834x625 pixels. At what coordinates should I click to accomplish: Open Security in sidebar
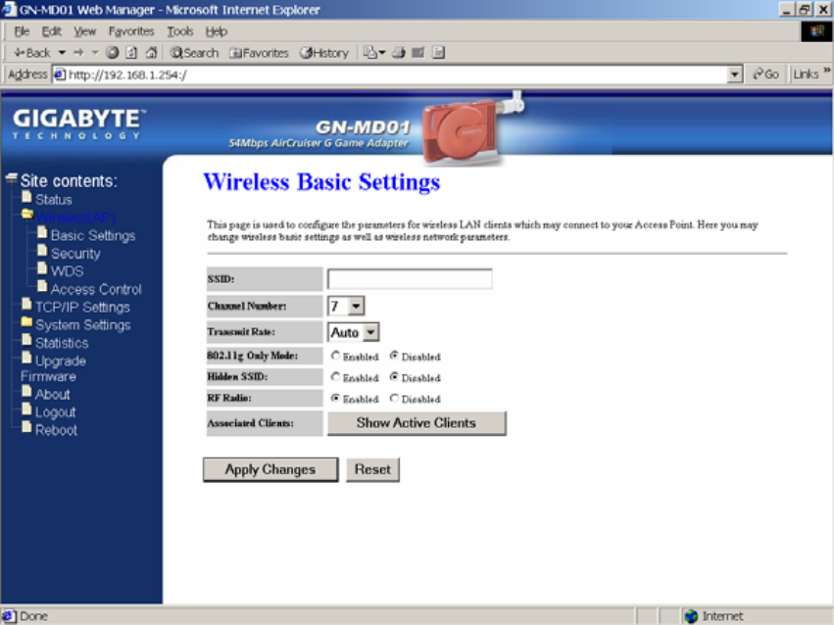click(x=75, y=254)
